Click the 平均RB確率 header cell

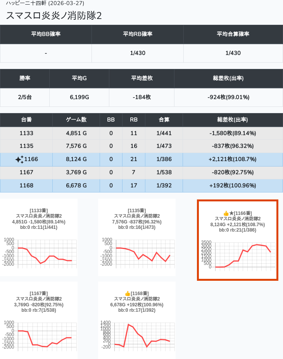pos(138,34)
